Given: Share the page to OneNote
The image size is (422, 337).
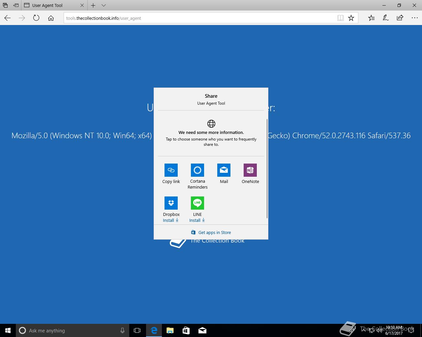Looking at the screenshot, I should (250, 170).
